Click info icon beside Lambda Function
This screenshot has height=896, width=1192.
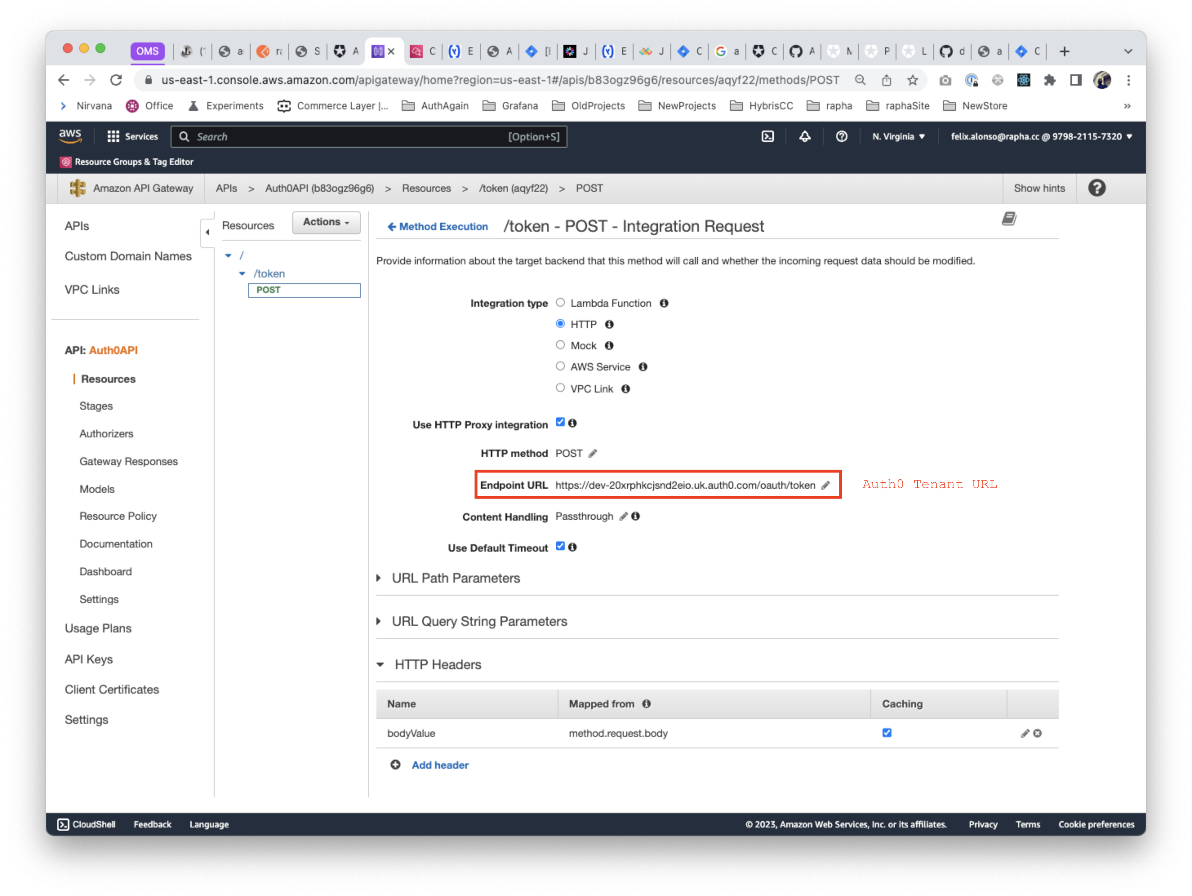[x=664, y=303]
